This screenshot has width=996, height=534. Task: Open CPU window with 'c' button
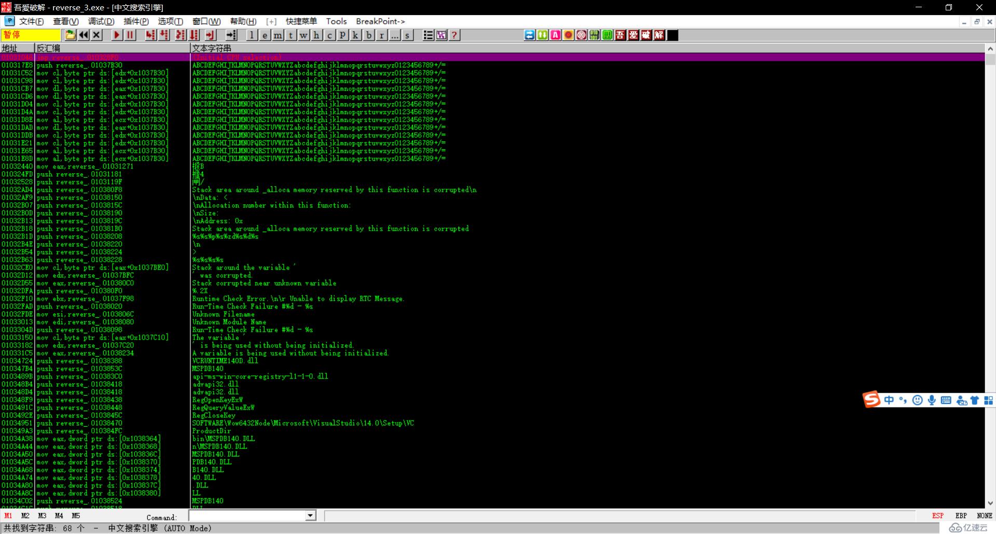click(330, 35)
